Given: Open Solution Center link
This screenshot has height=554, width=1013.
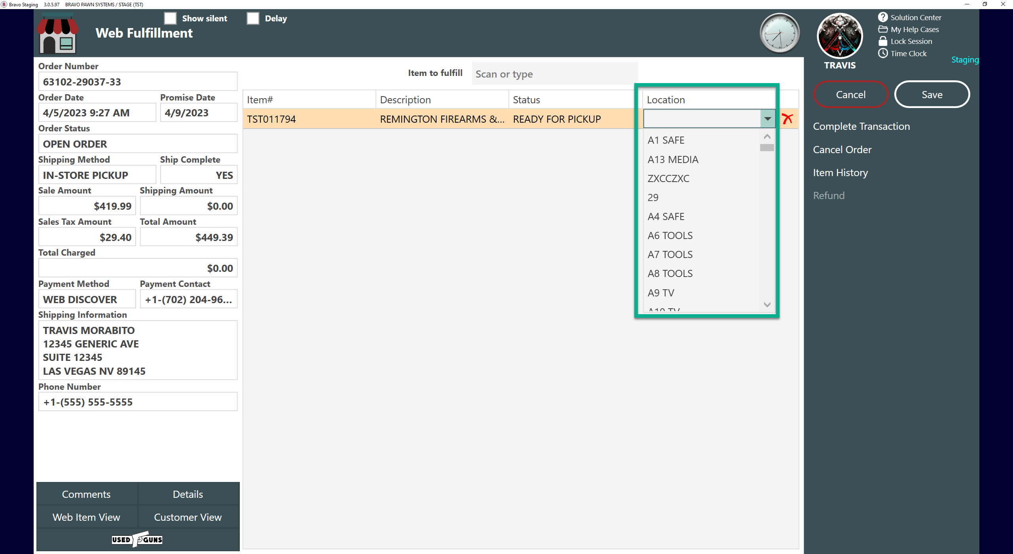Looking at the screenshot, I should point(916,17).
